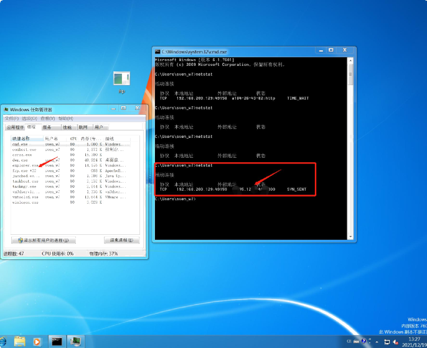Launch Windows Media Player from taskbar
The image size is (427, 348).
37,341
